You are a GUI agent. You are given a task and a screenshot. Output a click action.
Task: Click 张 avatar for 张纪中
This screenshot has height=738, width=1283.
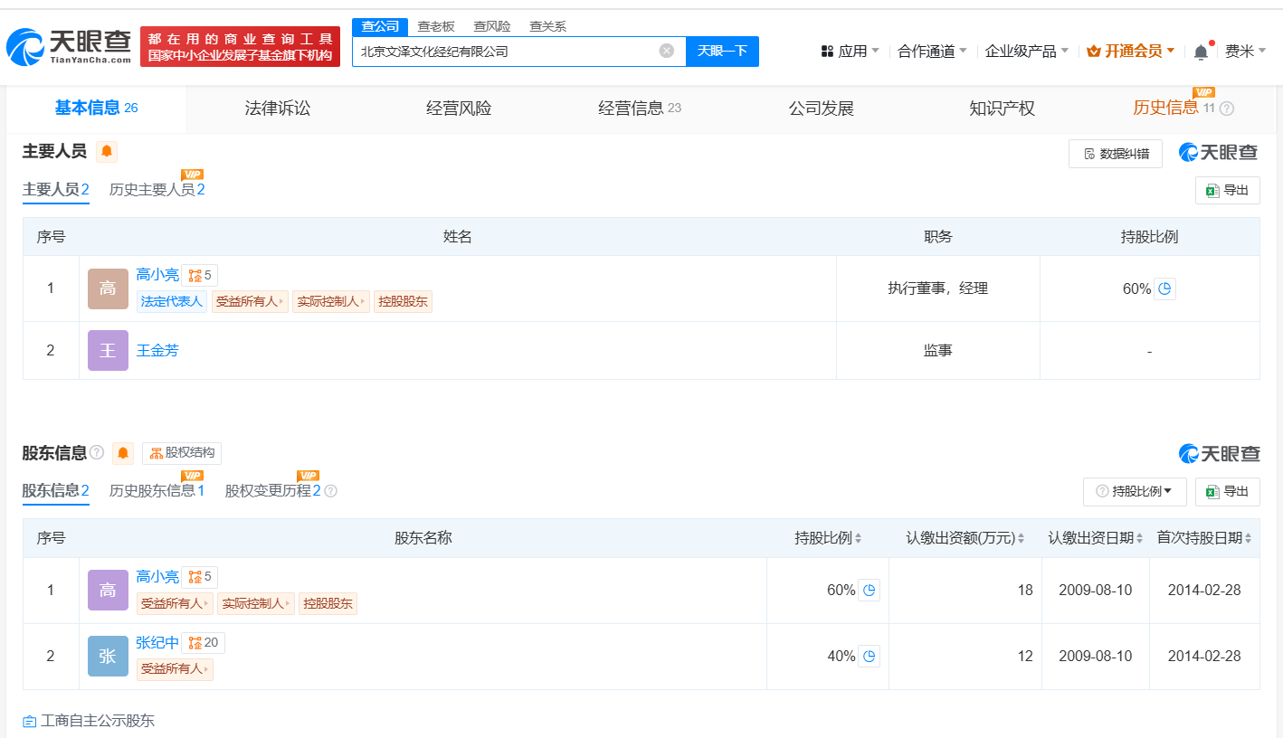(x=108, y=657)
